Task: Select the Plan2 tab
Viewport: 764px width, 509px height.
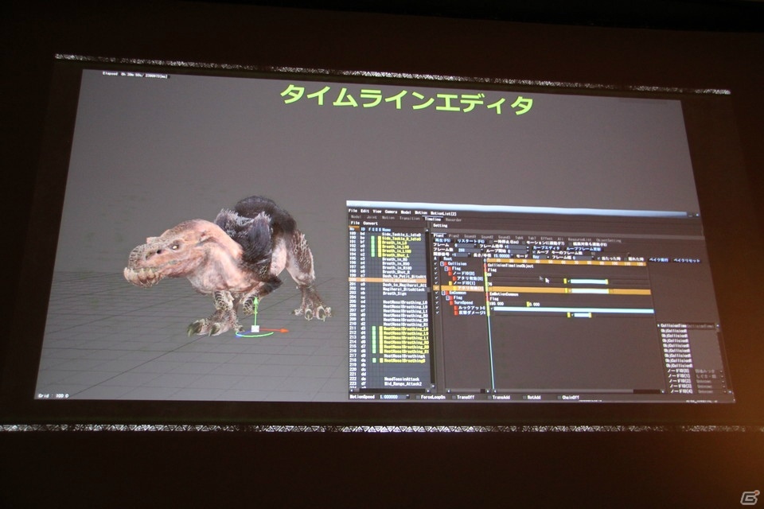Action: point(454,235)
